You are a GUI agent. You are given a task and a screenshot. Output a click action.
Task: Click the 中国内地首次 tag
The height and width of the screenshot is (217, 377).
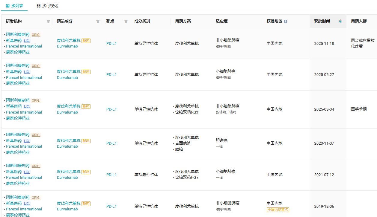pyautogui.click(x=278, y=210)
